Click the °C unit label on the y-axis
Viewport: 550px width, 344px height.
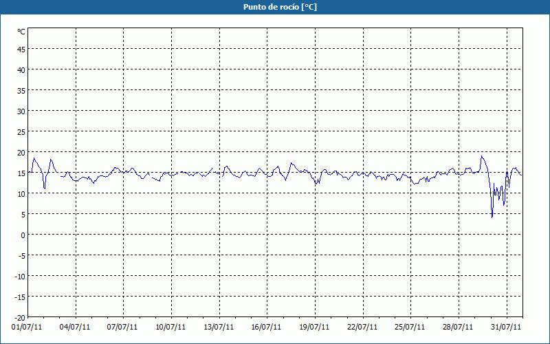tap(21, 32)
